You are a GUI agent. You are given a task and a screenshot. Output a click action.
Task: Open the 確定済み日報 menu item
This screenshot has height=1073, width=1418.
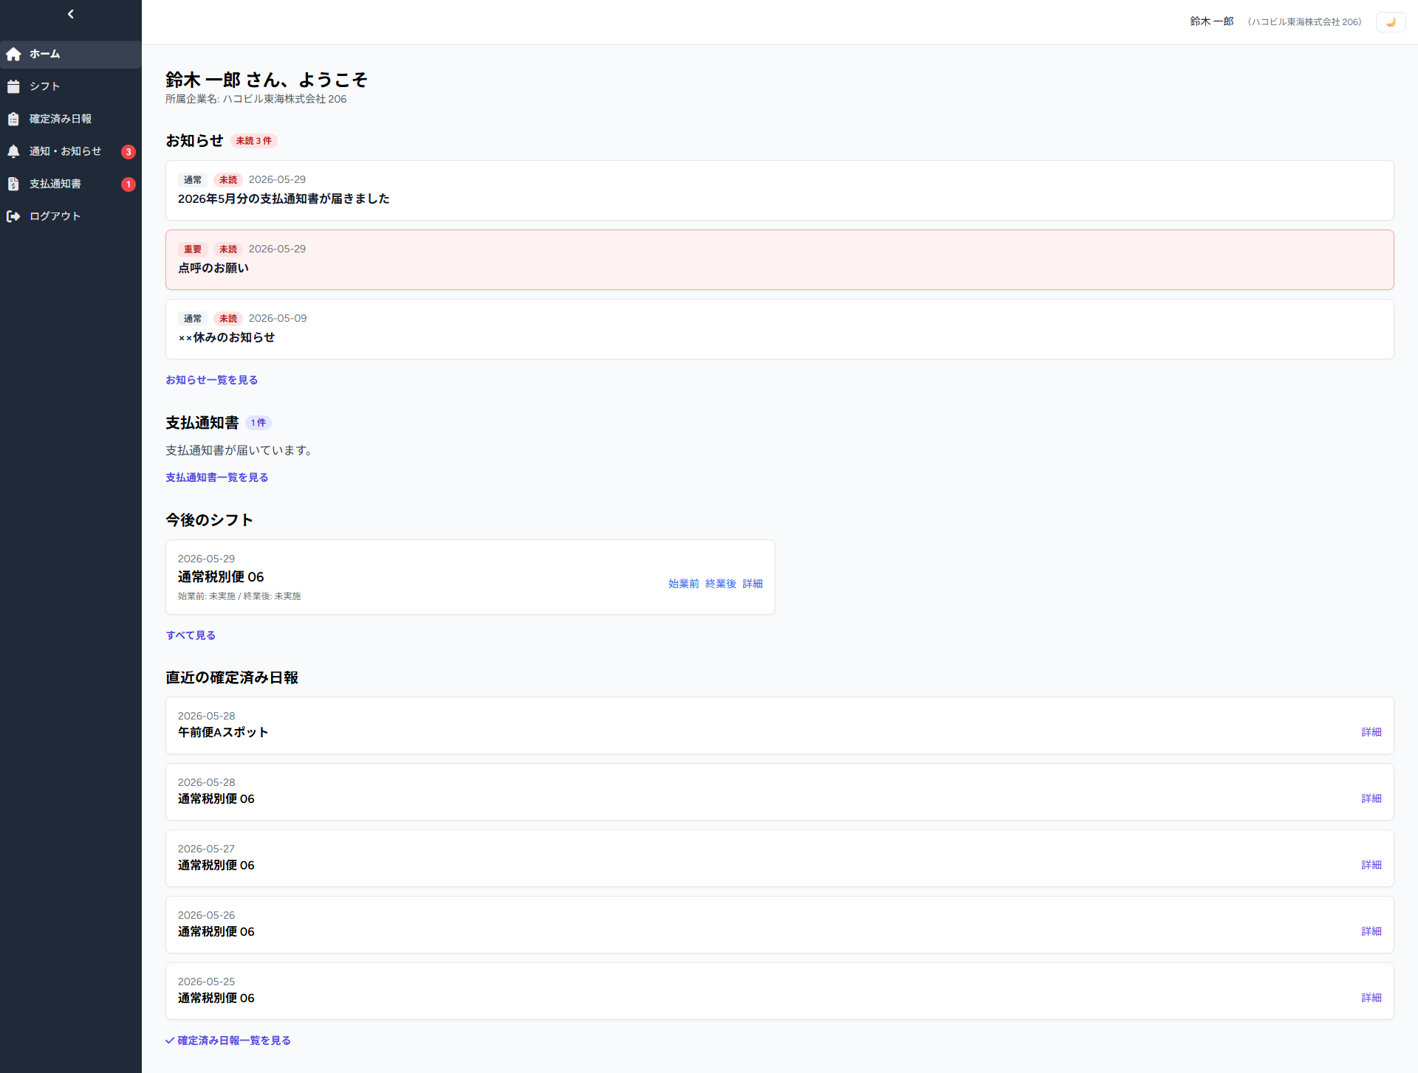(x=71, y=119)
